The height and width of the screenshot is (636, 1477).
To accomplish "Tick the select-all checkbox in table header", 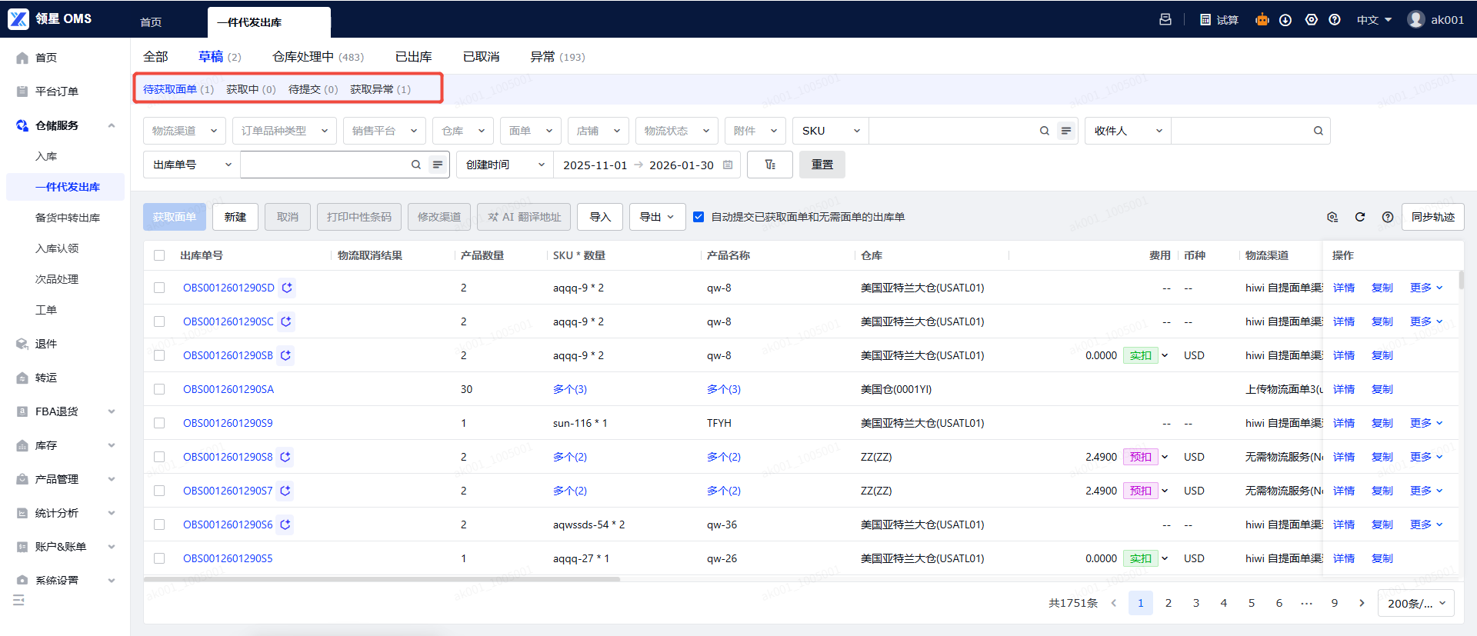I will pyautogui.click(x=159, y=255).
